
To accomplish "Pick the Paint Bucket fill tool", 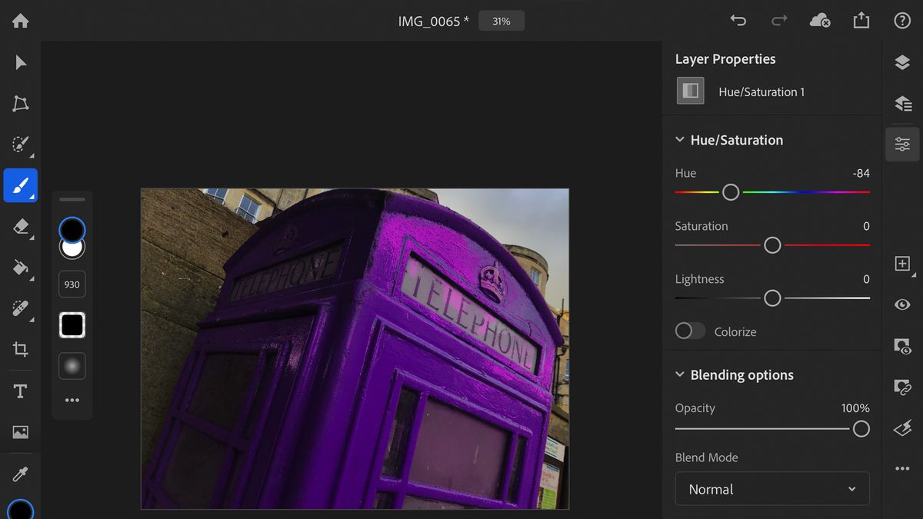I will (x=20, y=268).
